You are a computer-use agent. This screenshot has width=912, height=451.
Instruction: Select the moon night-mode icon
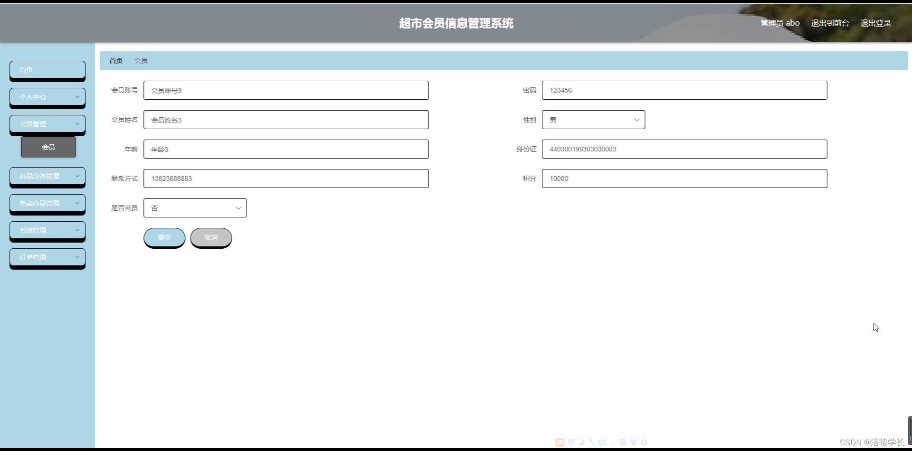581,442
